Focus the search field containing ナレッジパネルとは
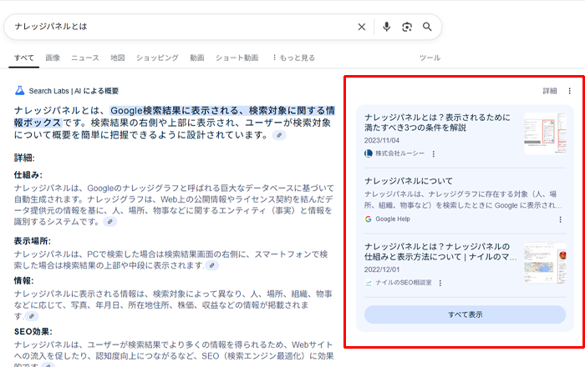The image size is (585, 367). coord(175,27)
